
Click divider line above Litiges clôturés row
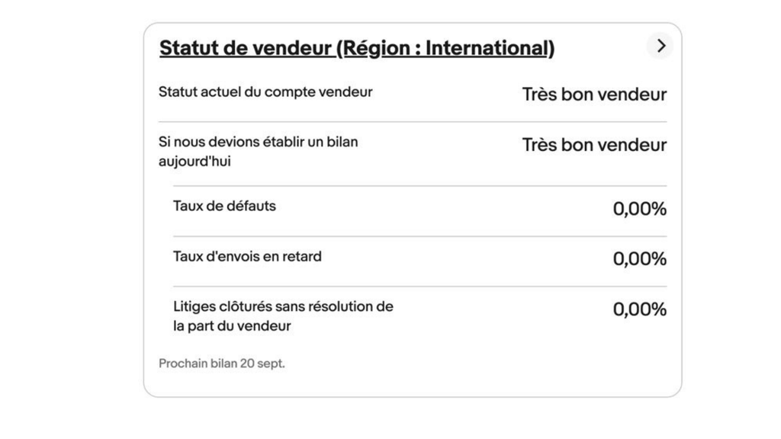(x=419, y=287)
